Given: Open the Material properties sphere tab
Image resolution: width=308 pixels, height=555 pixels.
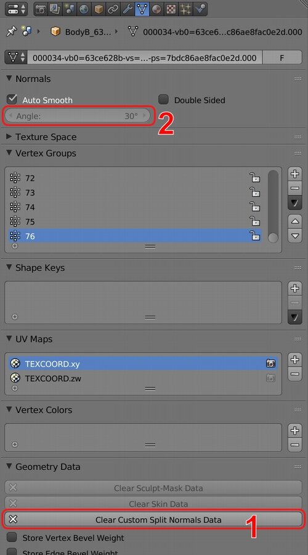Looking at the screenshot, I should pyautogui.click(x=156, y=9).
